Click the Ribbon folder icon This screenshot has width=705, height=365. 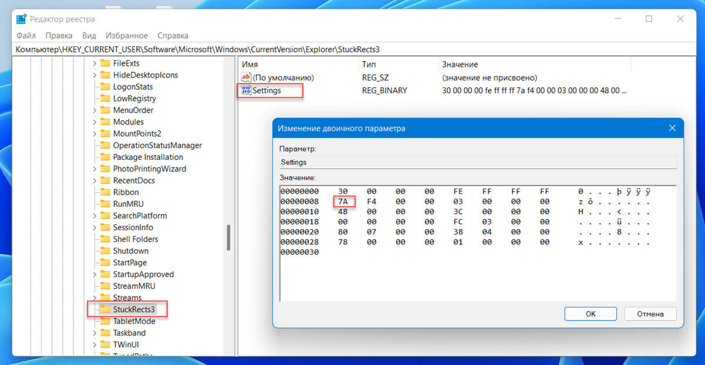[105, 192]
